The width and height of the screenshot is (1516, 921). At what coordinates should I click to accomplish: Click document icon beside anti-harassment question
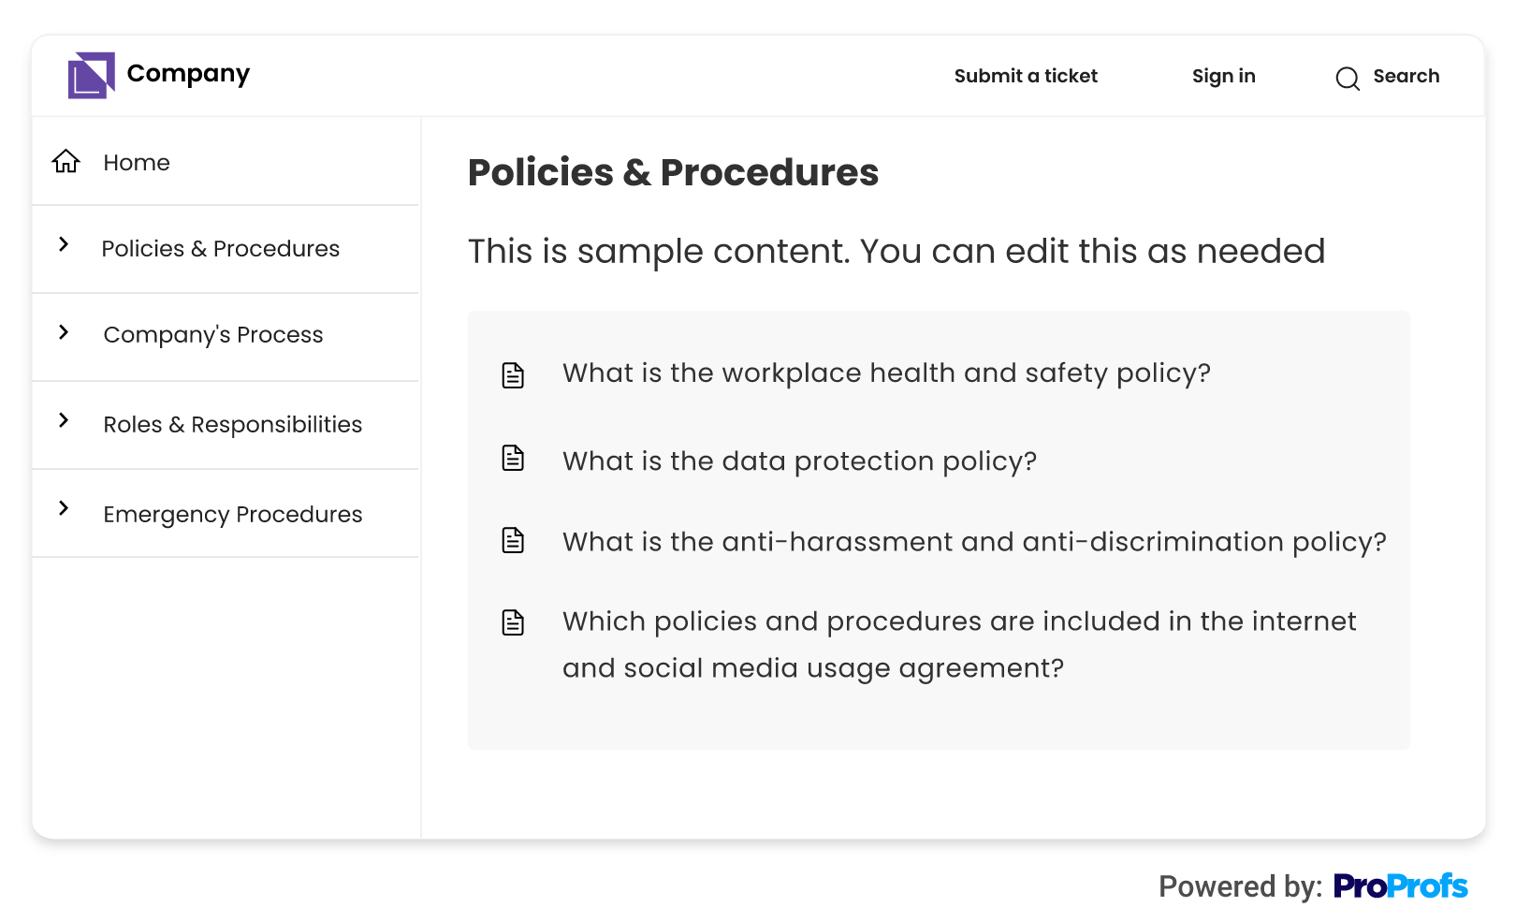[x=513, y=540]
